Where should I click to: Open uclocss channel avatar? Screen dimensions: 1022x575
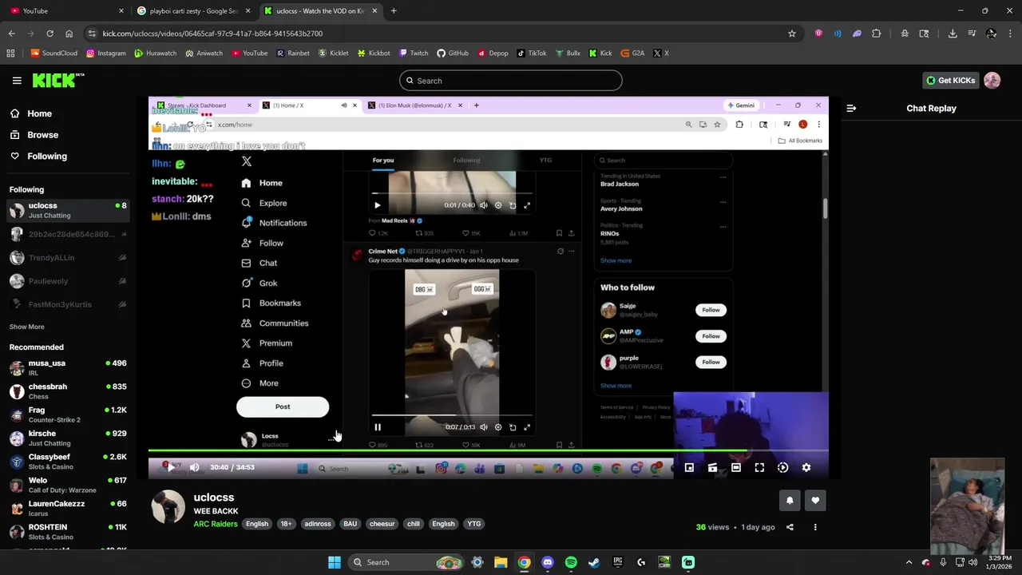click(168, 507)
